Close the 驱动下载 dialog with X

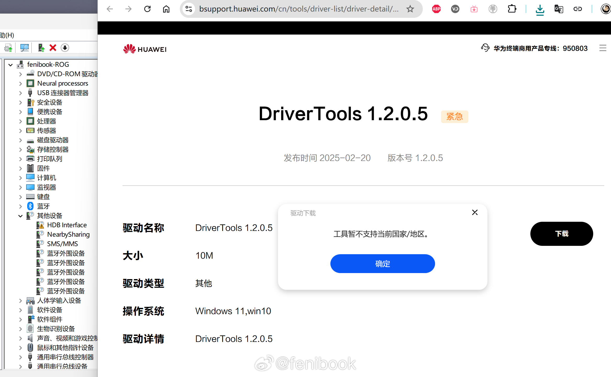(x=475, y=212)
